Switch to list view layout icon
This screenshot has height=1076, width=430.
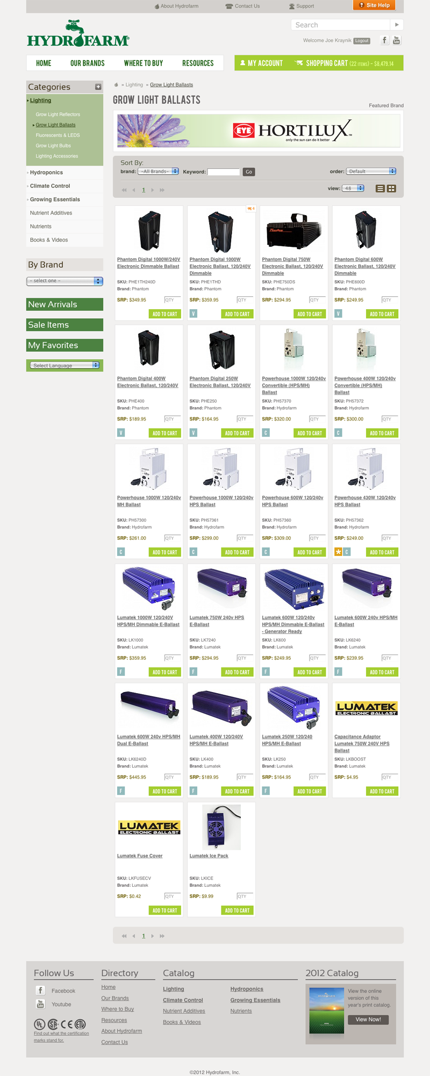380,188
